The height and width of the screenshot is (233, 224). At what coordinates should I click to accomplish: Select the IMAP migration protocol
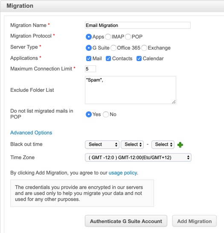pyautogui.click(x=108, y=37)
